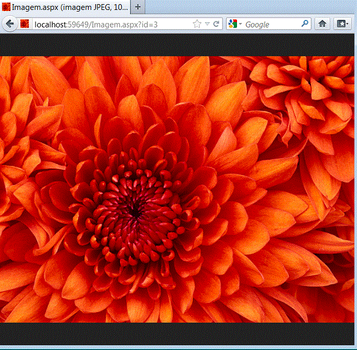Bookmark this page with the star icon
357x350 pixels.
(197, 24)
